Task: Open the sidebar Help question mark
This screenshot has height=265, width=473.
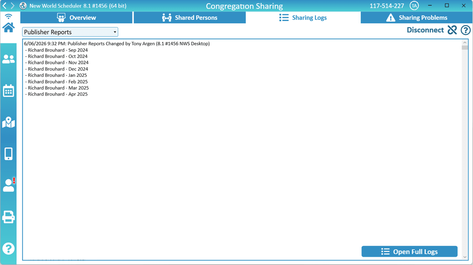Action: [8, 248]
